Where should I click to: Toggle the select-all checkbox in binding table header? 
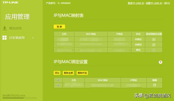point(58,80)
